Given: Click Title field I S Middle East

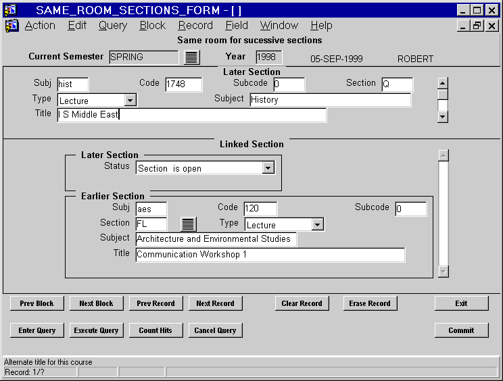Looking at the screenshot, I should [192, 115].
